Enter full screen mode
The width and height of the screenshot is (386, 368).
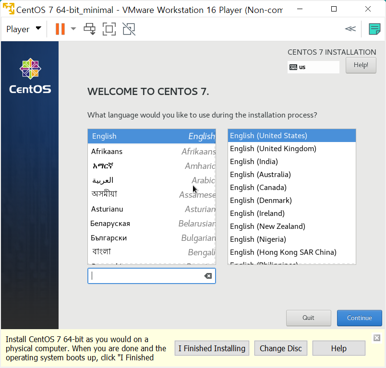tap(109, 29)
